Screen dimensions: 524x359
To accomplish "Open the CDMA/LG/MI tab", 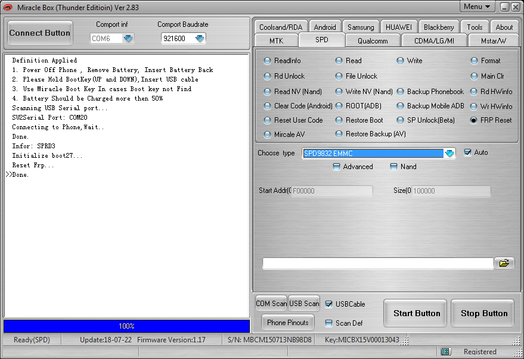I will pyautogui.click(x=434, y=40).
